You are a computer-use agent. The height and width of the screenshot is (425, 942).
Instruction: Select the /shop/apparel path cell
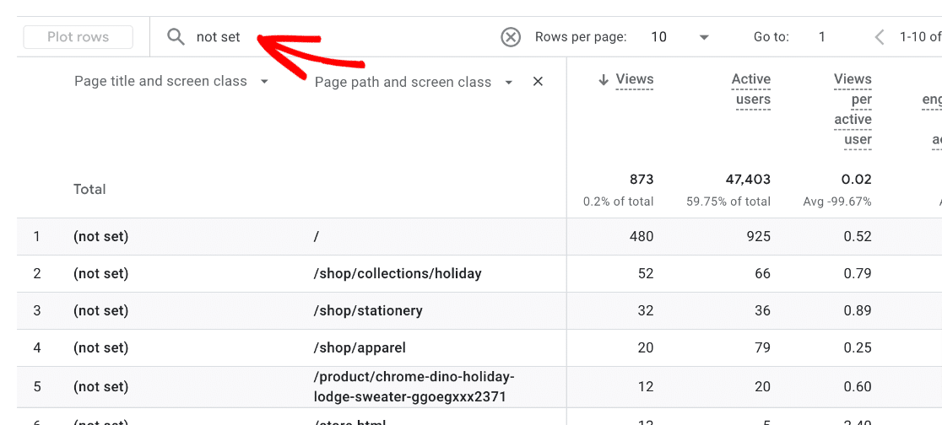[360, 347]
